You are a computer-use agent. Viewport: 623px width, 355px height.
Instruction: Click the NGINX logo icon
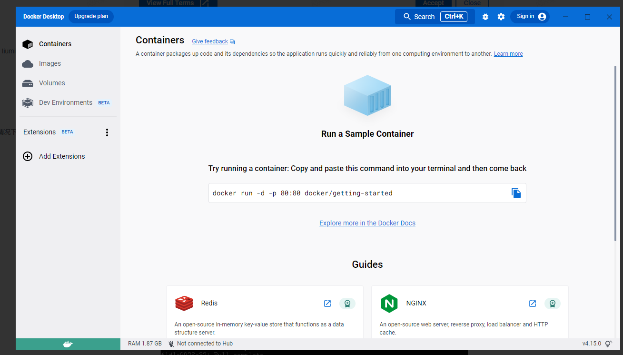[389, 304]
